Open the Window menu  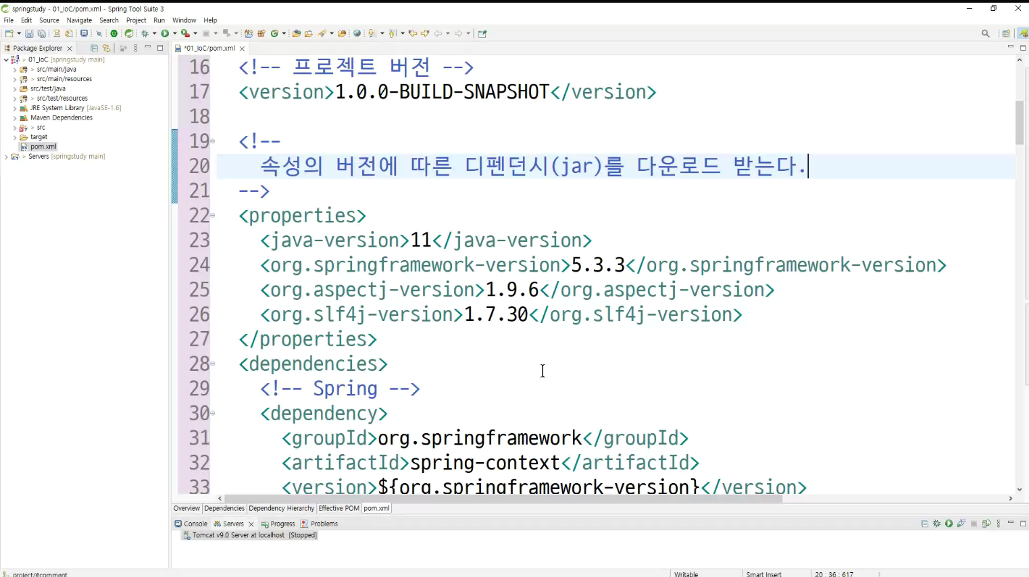pyautogui.click(x=184, y=20)
